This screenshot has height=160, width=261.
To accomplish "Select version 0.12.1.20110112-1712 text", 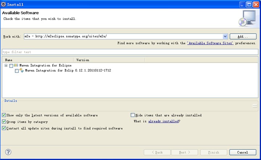I will (x=93, y=70).
